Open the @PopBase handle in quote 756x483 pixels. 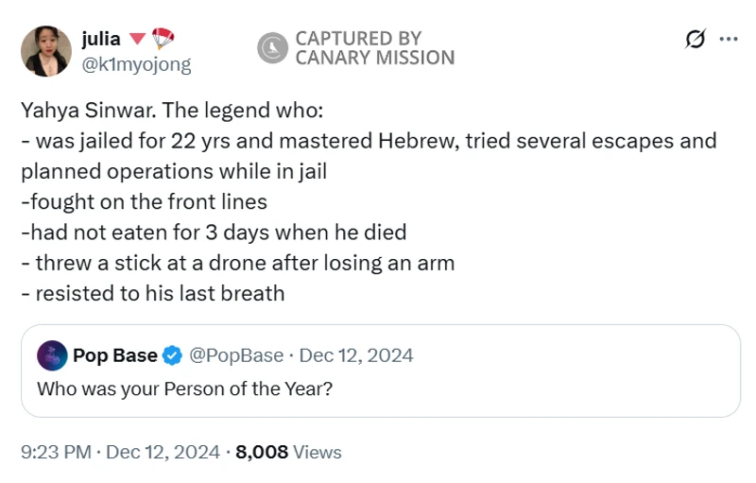click(x=236, y=355)
